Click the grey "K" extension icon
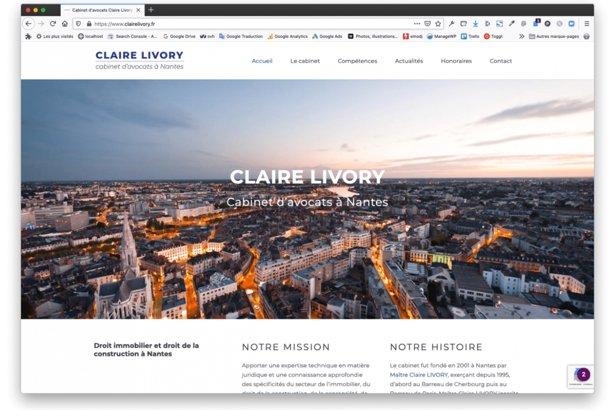 (559, 23)
